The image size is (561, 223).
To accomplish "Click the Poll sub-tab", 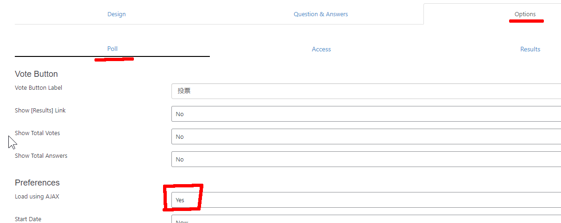I will coord(112,49).
